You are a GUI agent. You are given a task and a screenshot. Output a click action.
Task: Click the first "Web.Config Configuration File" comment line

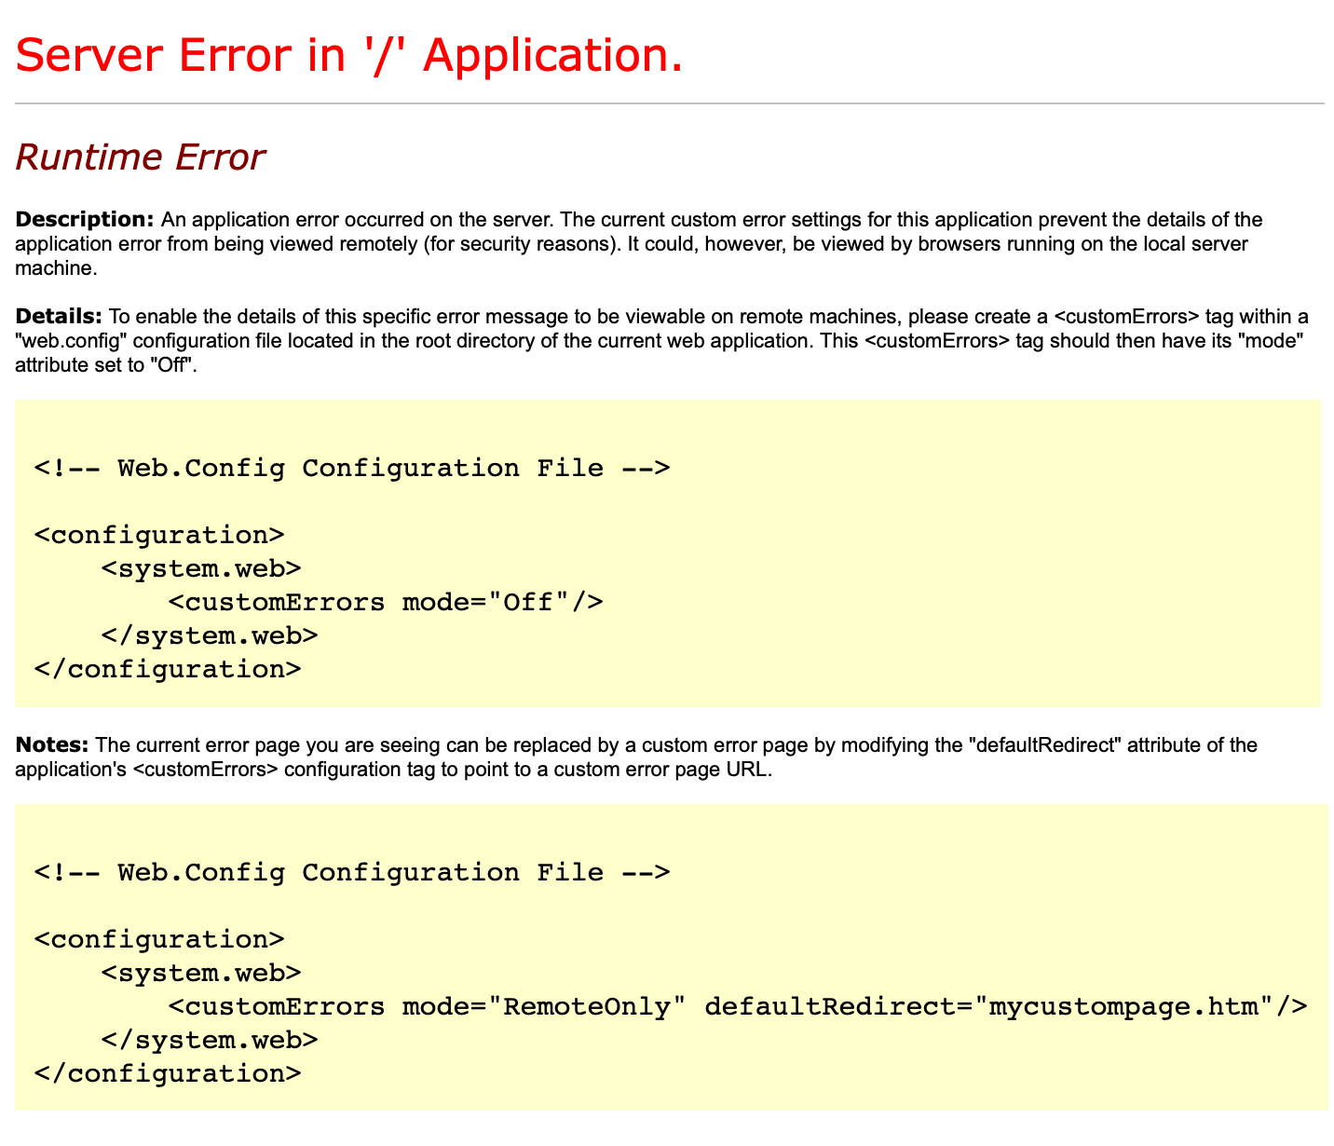tap(351, 468)
